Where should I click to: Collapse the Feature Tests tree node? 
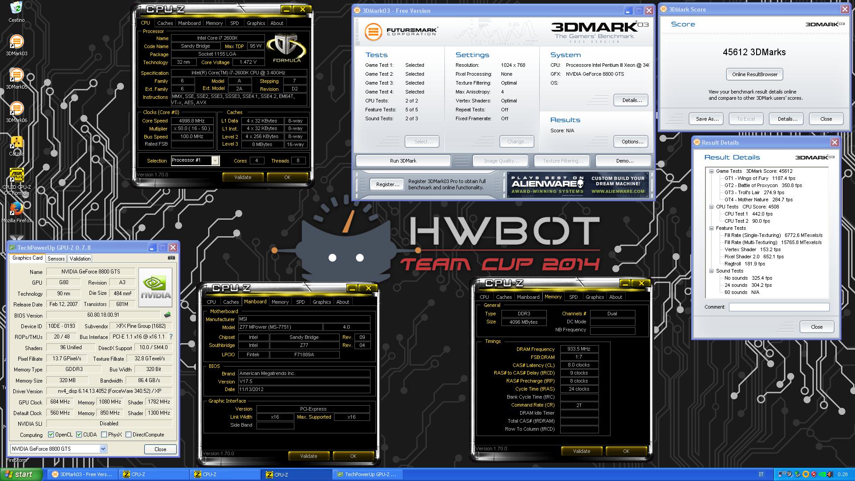712,228
